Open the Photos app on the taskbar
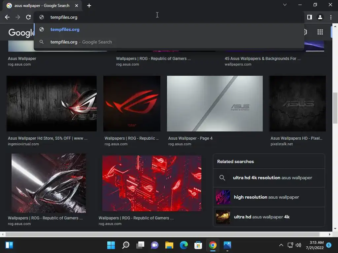Image resolution: width=338 pixels, height=253 pixels. click(227, 245)
